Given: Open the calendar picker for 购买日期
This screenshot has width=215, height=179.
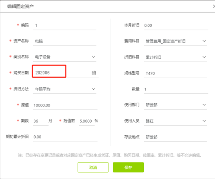Looking at the screenshot, I should click(x=94, y=73).
